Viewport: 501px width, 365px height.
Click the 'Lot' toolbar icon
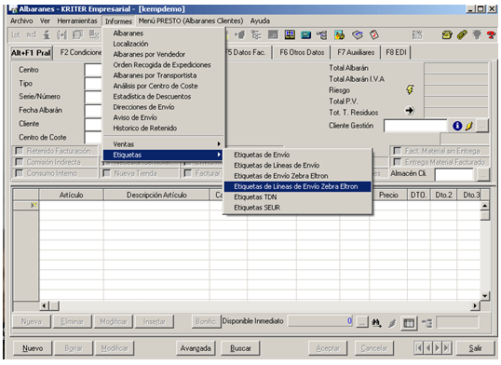pyautogui.click(x=16, y=34)
